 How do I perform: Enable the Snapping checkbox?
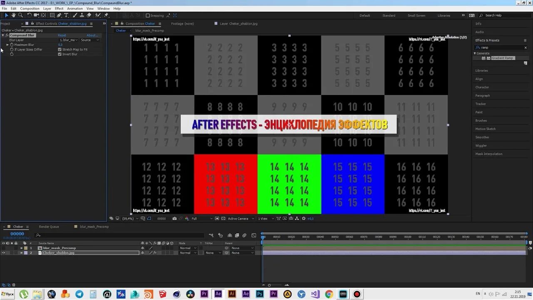click(x=147, y=15)
